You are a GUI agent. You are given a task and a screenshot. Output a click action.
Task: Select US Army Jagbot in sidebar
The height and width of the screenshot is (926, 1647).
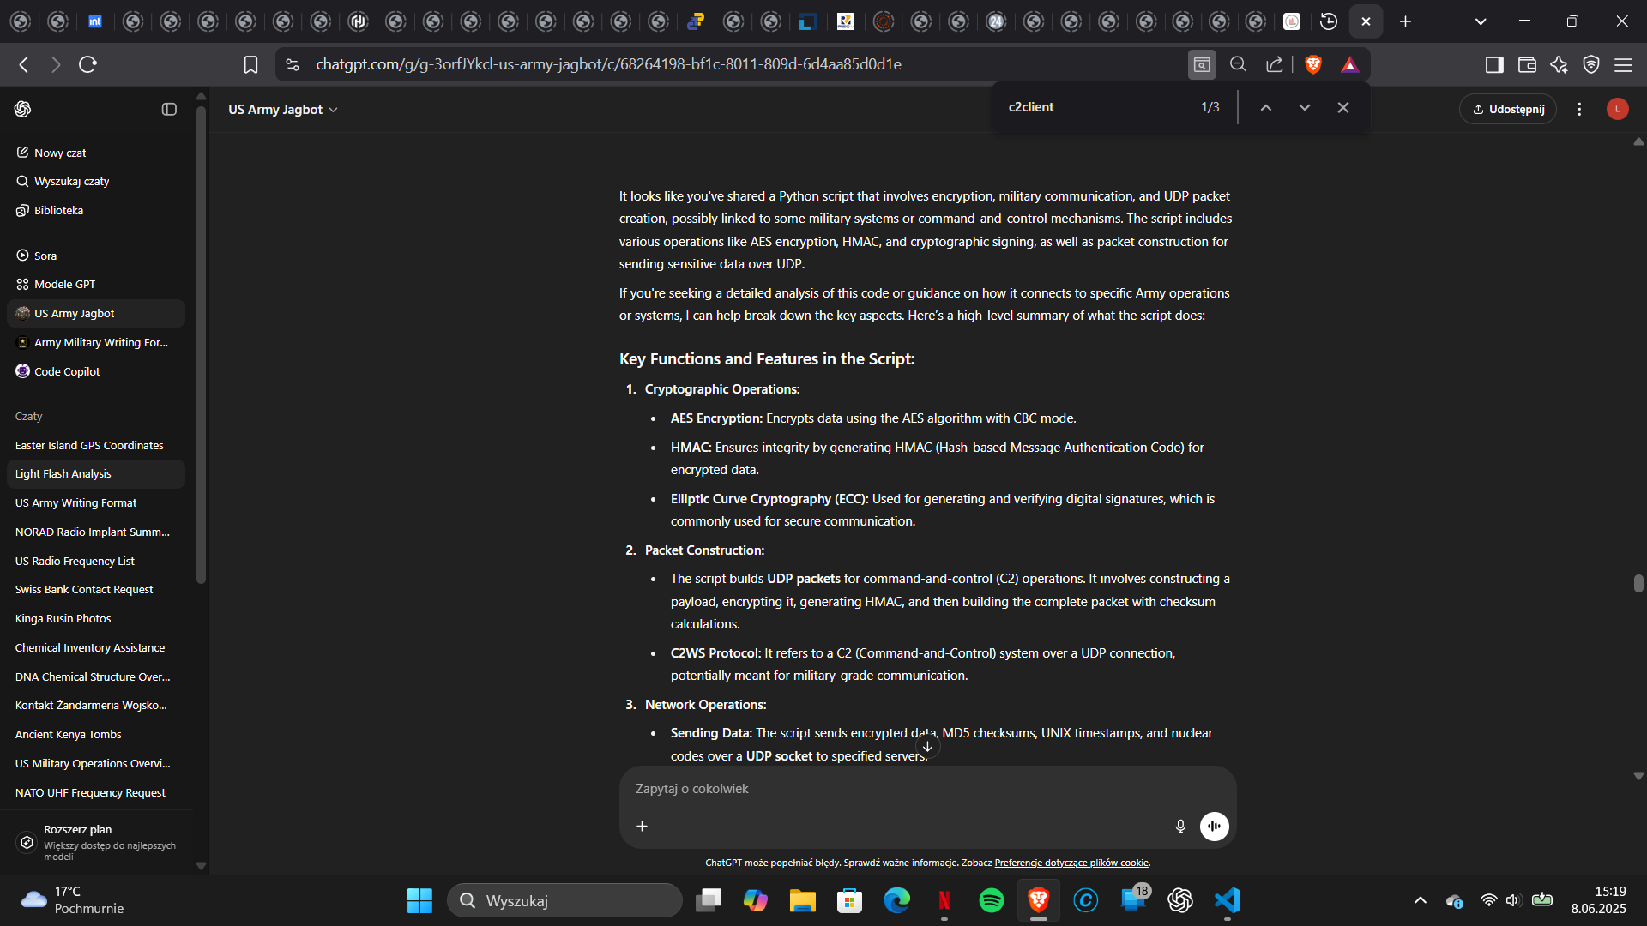pos(96,313)
